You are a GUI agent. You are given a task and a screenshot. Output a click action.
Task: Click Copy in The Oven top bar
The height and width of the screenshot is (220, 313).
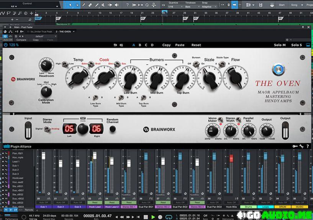(x=167, y=45)
